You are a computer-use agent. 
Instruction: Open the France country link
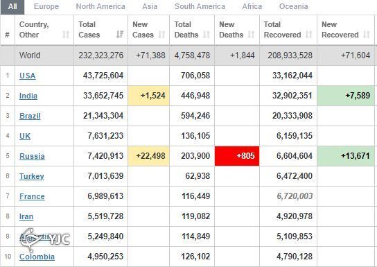coord(32,196)
